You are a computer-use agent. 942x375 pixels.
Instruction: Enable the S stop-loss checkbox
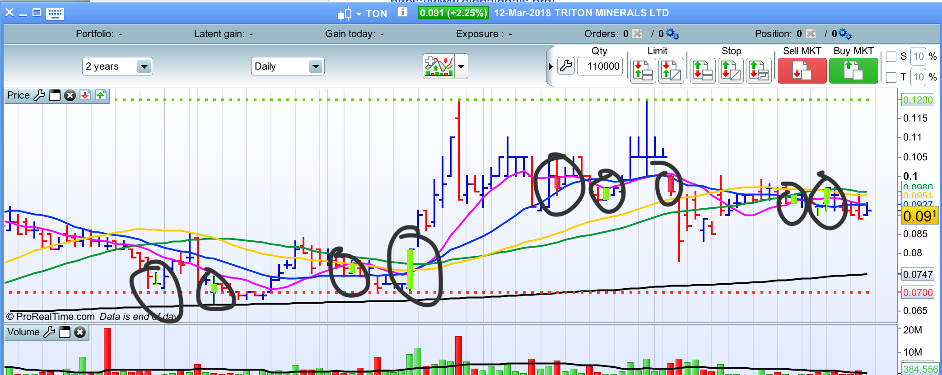[x=891, y=57]
